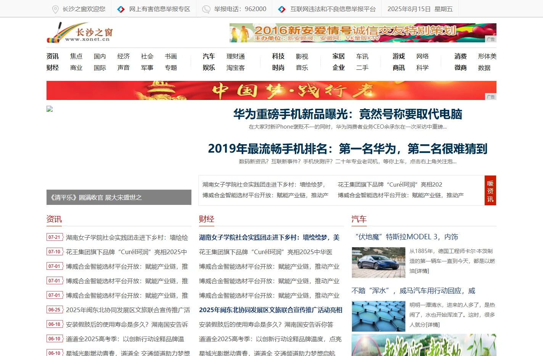Viewport: 543px width, 356px height.
Task: Click the icon before 网上有害信息举报专区
Action: [121, 9]
